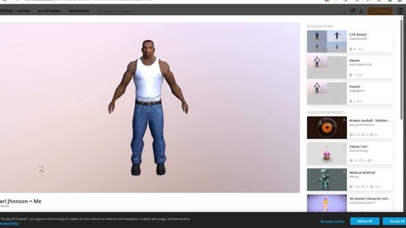Viewport: 406px width, 228px height.
Task: Open the Privacy Policy link
Action: click(x=10, y=224)
